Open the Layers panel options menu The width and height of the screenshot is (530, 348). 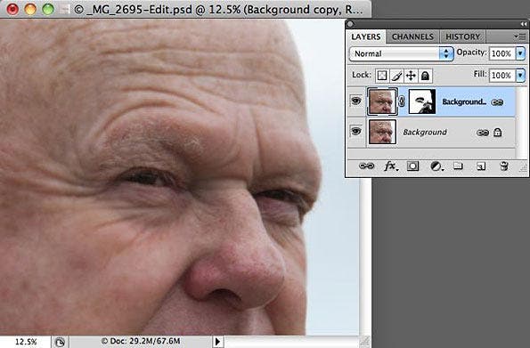pyautogui.click(x=520, y=36)
